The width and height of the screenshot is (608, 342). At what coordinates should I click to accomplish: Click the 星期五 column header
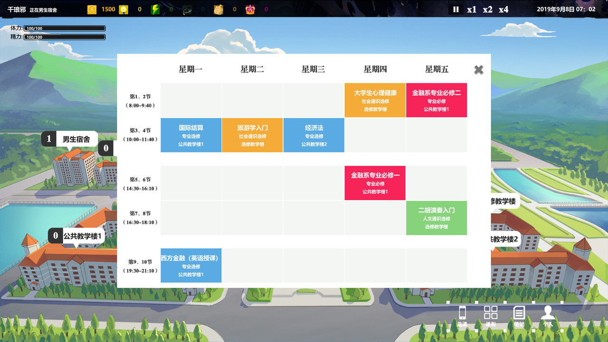(x=437, y=69)
